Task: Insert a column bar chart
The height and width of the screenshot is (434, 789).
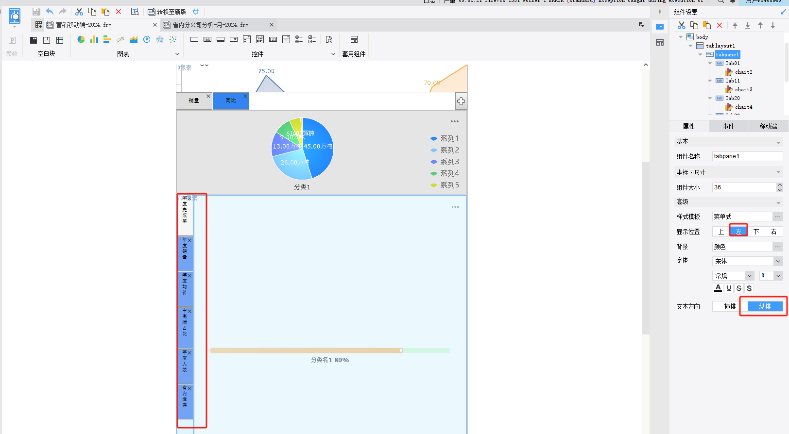Action: (x=94, y=39)
